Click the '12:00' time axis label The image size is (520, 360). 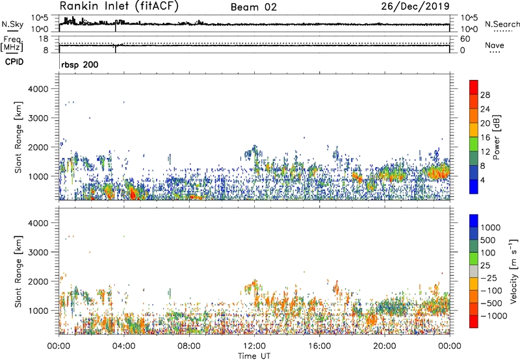point(254,346)
